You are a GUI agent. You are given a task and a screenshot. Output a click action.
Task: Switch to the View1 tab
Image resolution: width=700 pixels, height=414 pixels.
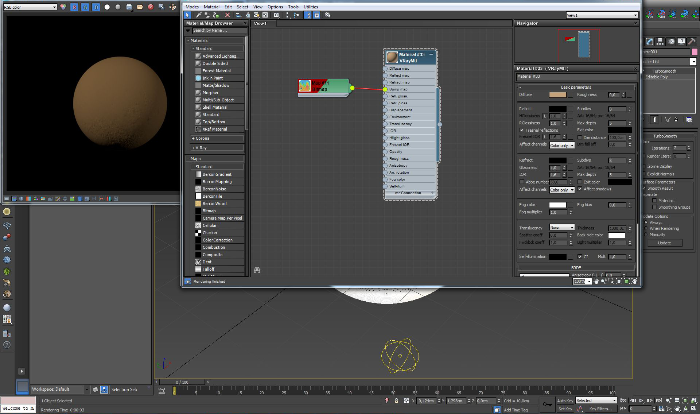[x=264, y=23]
